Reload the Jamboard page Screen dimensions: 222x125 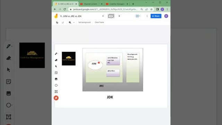coord(65,9)
